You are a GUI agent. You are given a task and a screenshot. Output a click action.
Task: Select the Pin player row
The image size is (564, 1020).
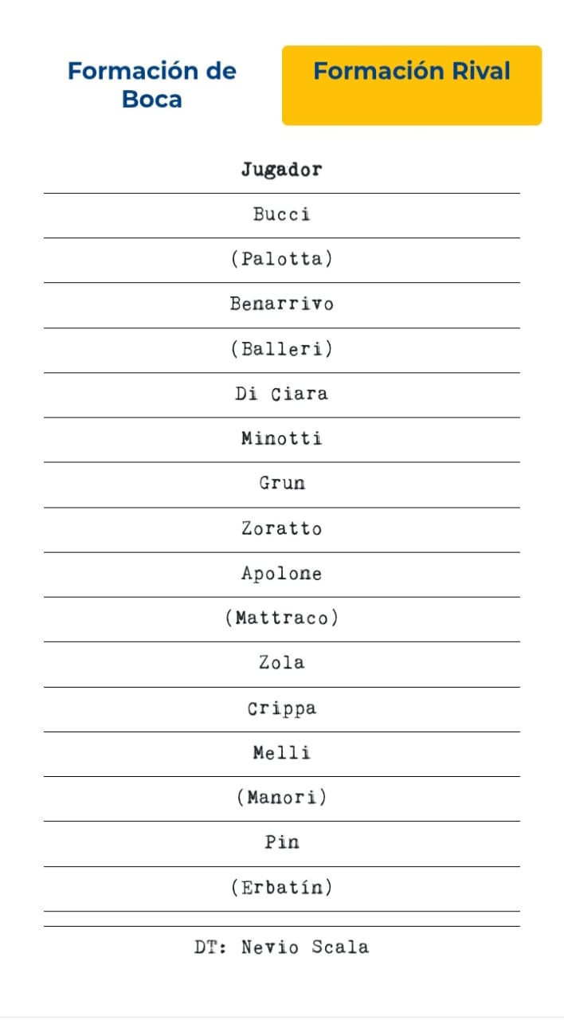[281, 842]
